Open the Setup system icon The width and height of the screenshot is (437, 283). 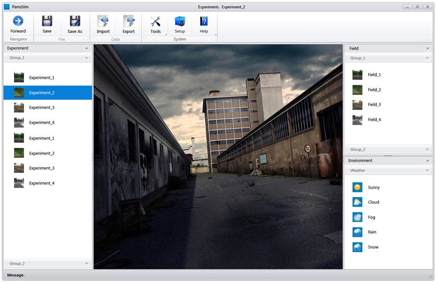(180, 21)
